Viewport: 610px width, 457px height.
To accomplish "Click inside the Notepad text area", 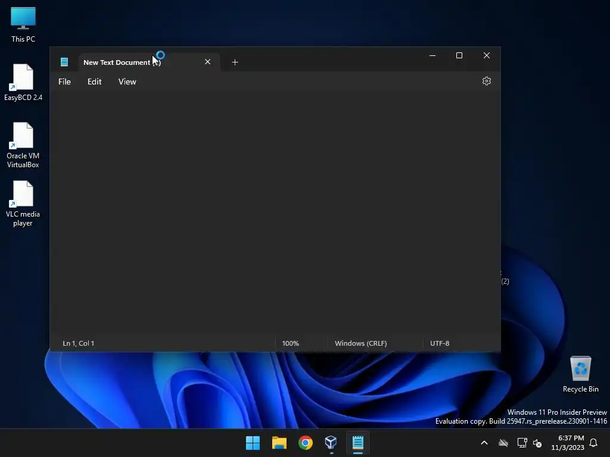I will click(275, 213).
